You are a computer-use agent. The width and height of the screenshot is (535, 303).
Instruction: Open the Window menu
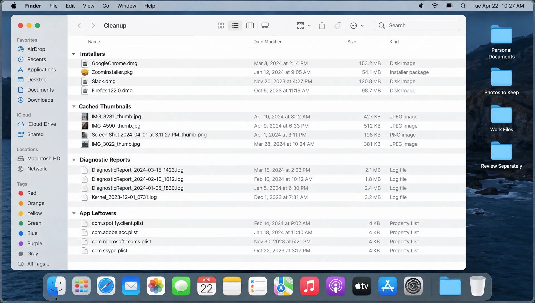pyautogui.click(x=127, y=6)
